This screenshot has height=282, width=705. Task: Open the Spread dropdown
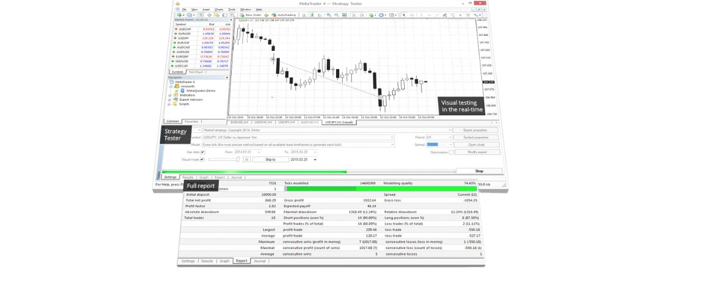click(439, 145)
